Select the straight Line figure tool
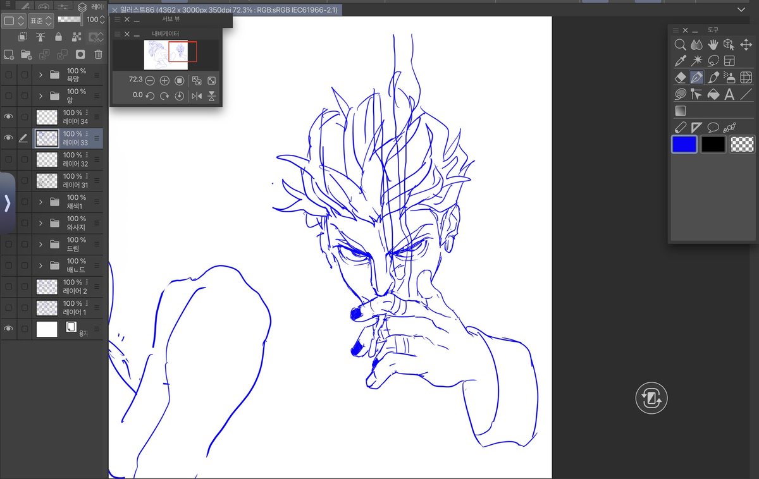The image size is (759, 479). pos(746,94)
